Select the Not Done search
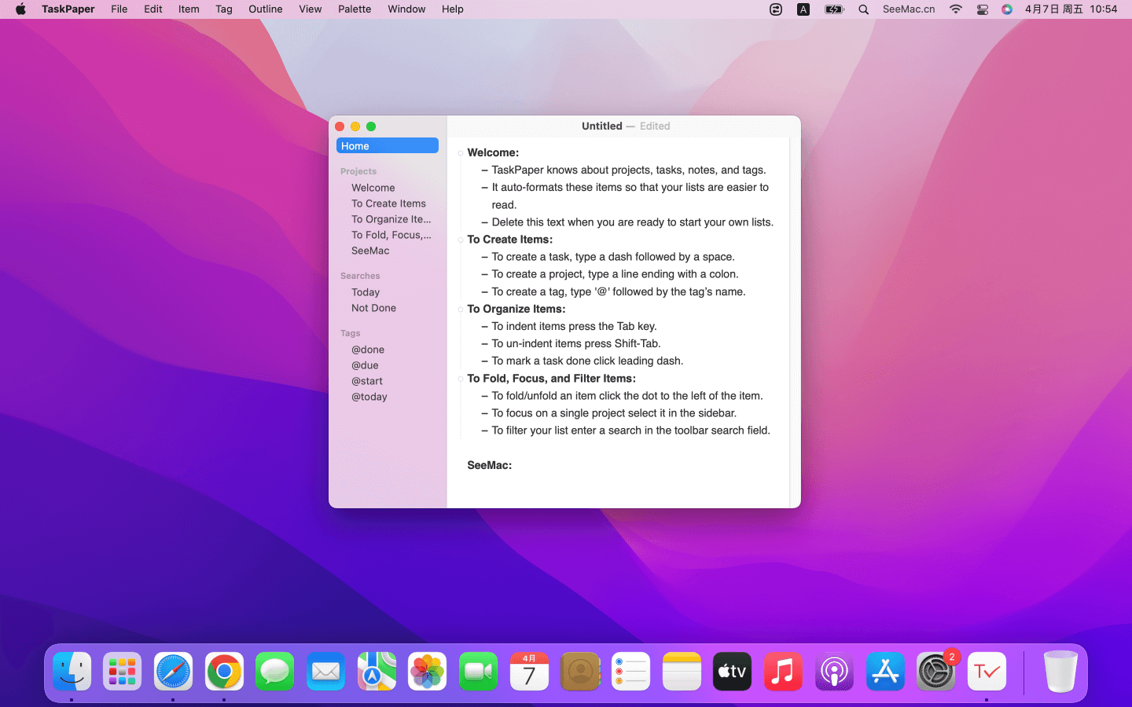1132x707 pixels. pos(373,308)
